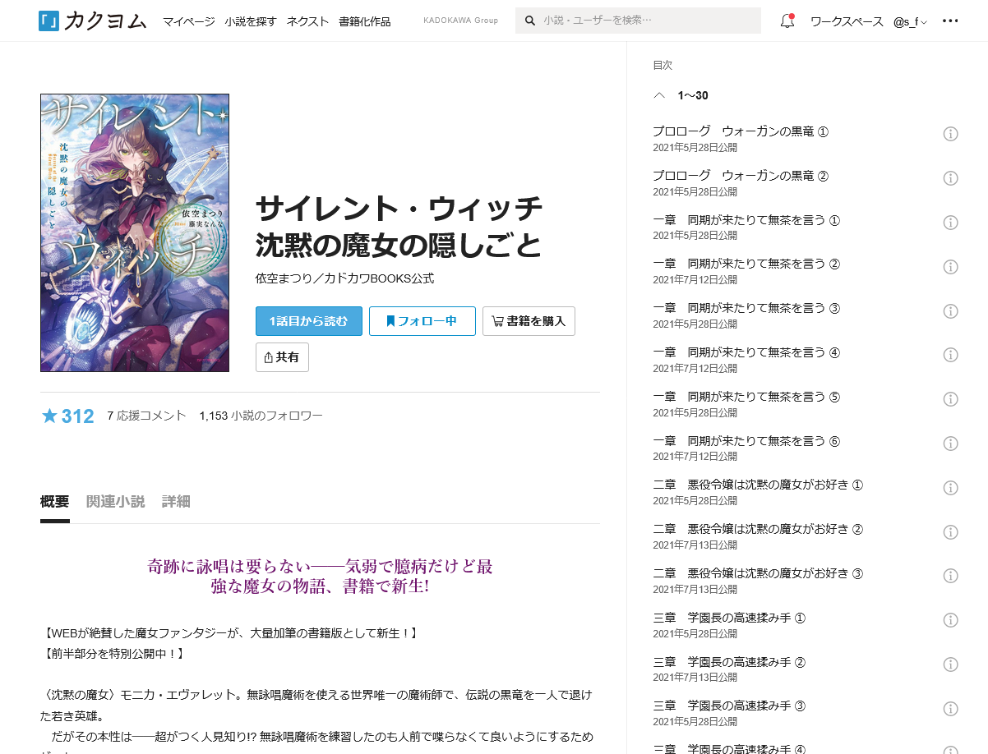Show info for 二章 悪役令嬢は沈黙の魔女がお好き ①
The image size is (988, 754).
coord(950,488)
